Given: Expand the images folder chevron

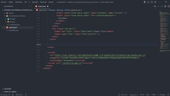Looking at the screenshot, I should click(6, 19).
